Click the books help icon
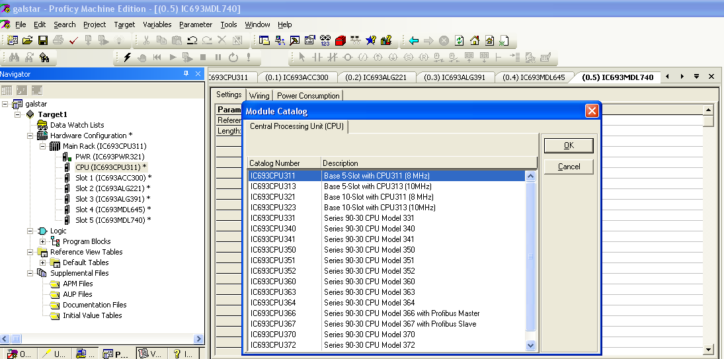 387,40
